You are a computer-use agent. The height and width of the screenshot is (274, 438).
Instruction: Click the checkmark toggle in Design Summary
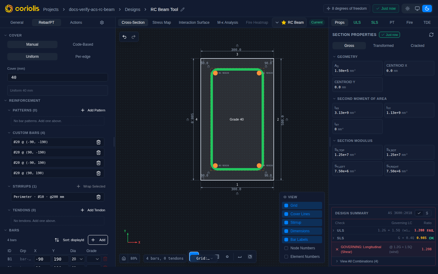(x=419, y=213)
